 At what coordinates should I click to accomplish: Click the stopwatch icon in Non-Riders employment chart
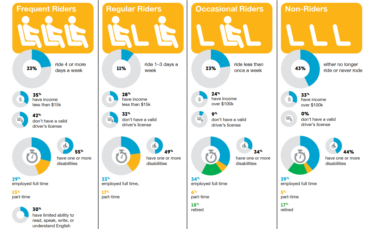[x=300, y=156]
